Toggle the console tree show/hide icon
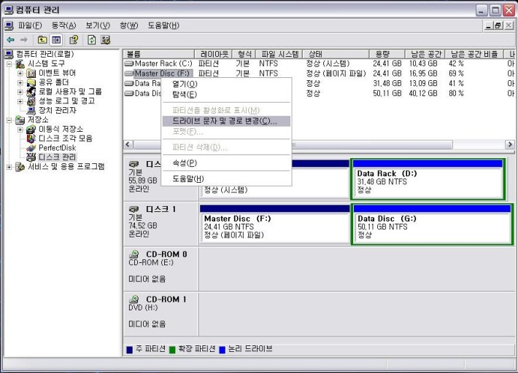Viewport: 518px width, 373px height. [57, 39]
